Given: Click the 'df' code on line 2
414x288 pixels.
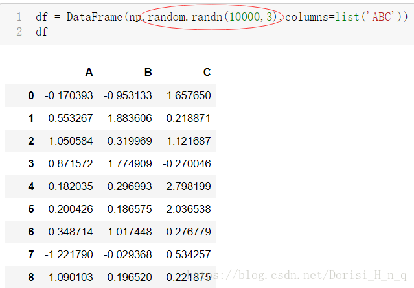Looking at the screenshot, I should [41, 32].
